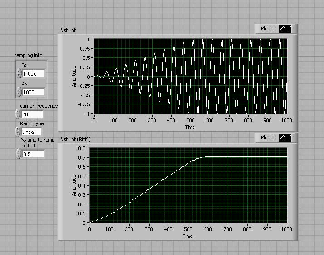Click the Vshunt (RMS) ramp plot area
Screen dimensions: 324x255
tap(188, 185)
